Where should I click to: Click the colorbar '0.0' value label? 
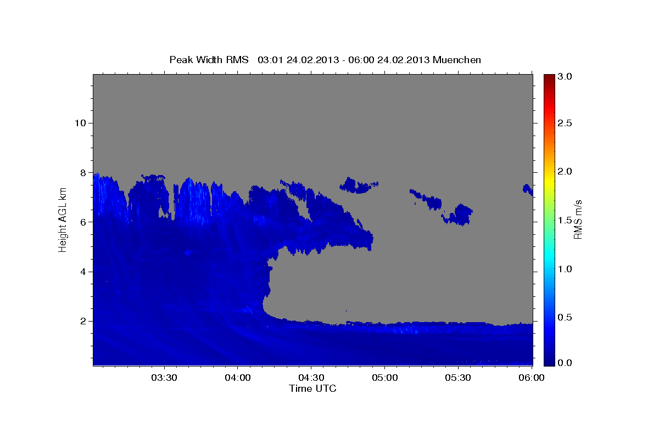565,363
